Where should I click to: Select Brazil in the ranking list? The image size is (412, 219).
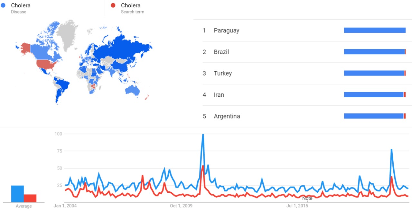(221, 52)
